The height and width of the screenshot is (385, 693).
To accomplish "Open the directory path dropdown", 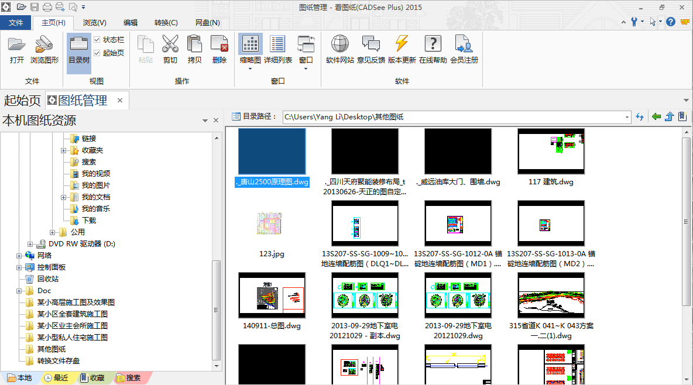I will click(627, 117).
